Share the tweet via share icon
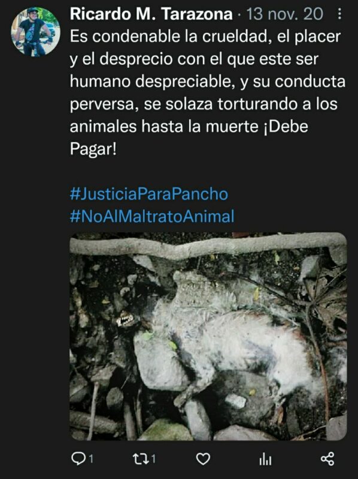358x479 pixels. (327, 459)
